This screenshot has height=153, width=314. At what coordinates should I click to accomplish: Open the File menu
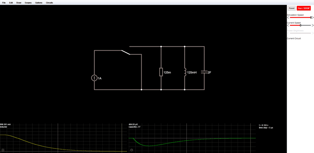coord(4,3)
